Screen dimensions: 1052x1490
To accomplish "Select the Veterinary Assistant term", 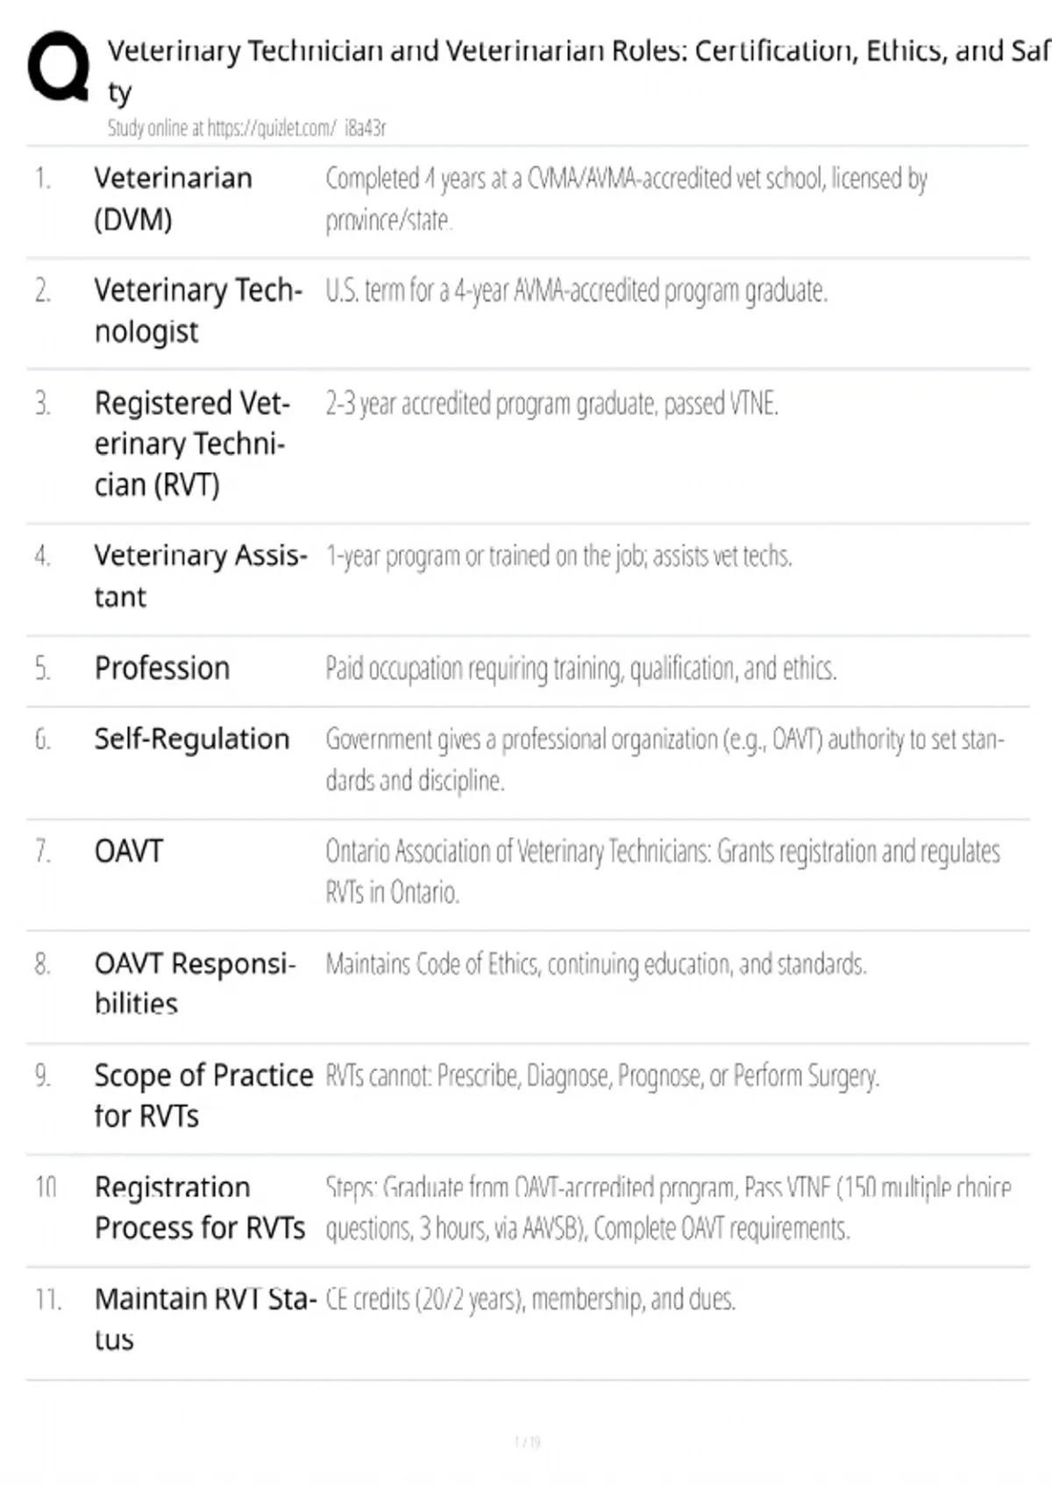I will click(201, 576).
